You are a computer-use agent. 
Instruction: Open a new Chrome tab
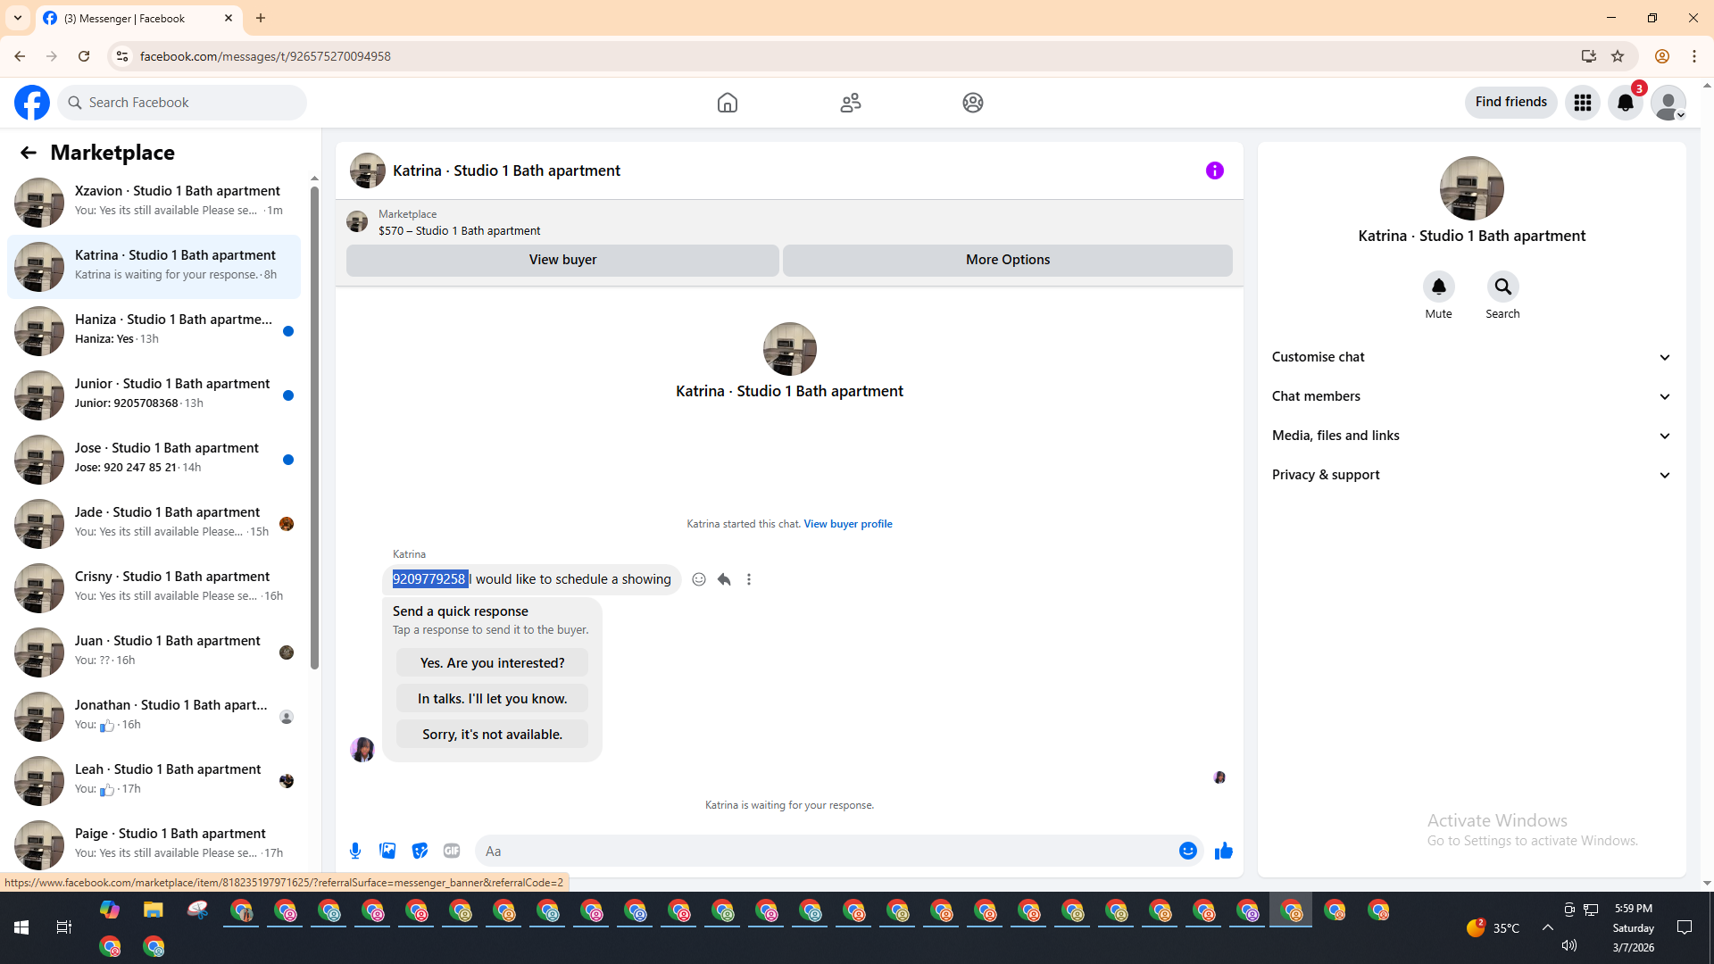(x=261, y=18)
